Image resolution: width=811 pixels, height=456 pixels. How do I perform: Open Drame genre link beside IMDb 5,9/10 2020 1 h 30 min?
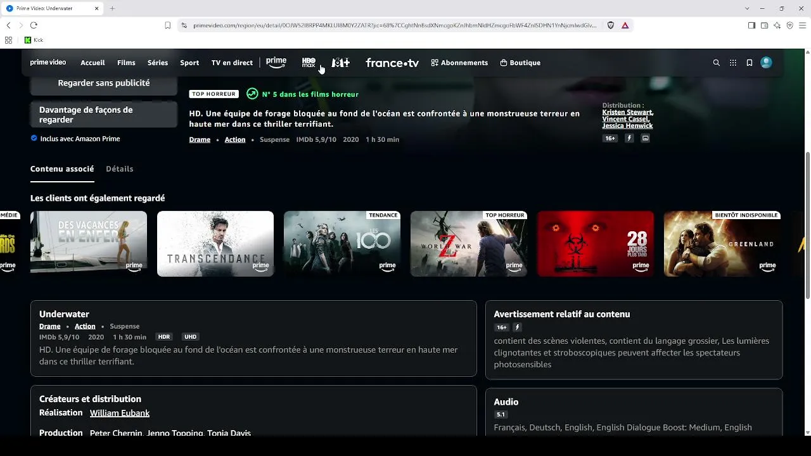[x=200, y=139]
